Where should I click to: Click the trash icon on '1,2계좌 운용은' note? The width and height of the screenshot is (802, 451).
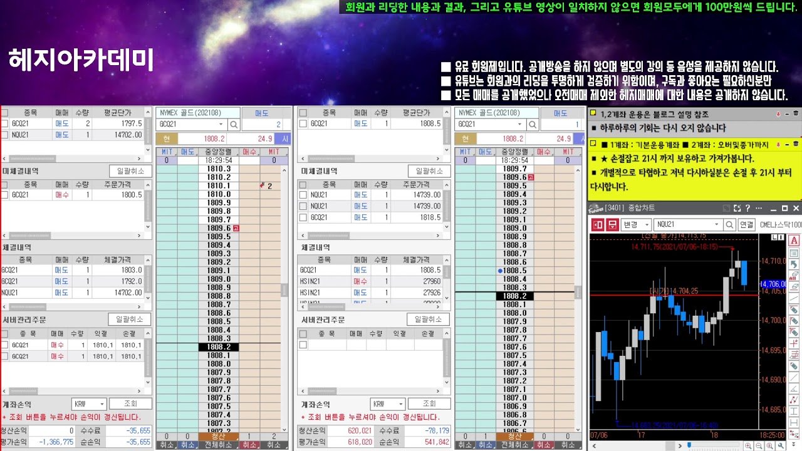click(x=796, y=113)
